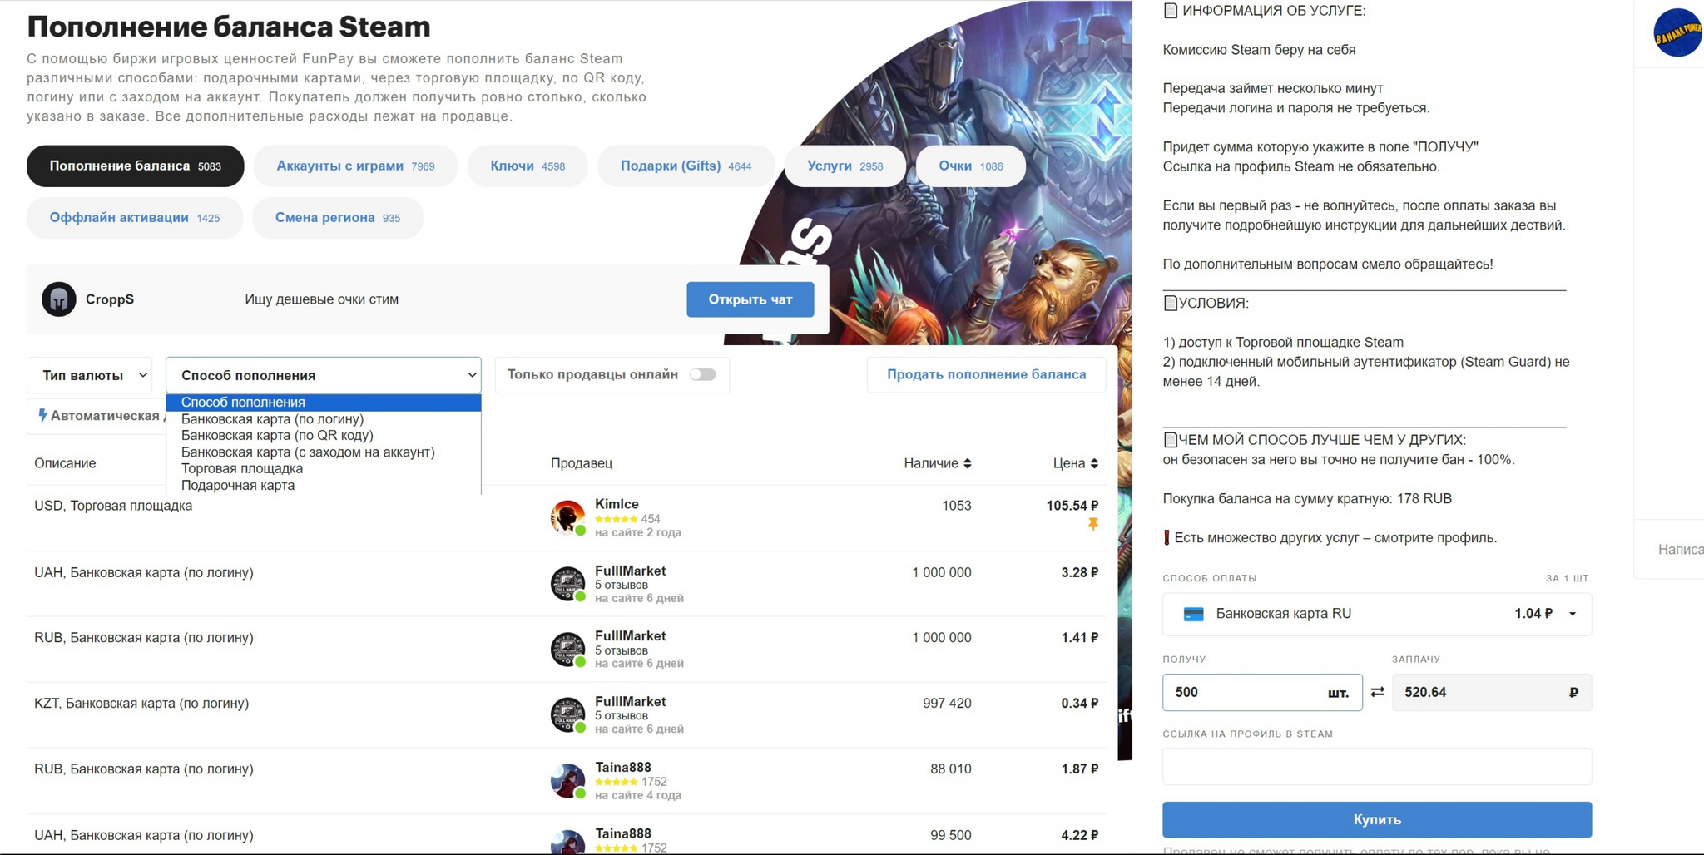Image resolution: width=1704 pixels, height=855 pixels.
Task: Choose Банковская карта (по логину) option
Action: (x=323, y=419)
